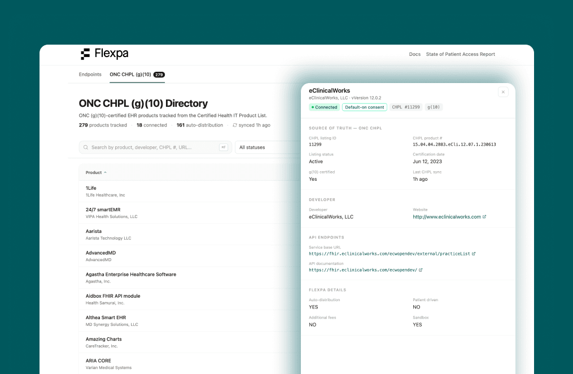Screen dimensions: 573x374
Task: Click the eClinicalWorks panel title
Action: click(x=329, y=90)
